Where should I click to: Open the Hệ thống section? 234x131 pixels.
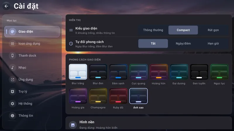[x=32, y=104]
